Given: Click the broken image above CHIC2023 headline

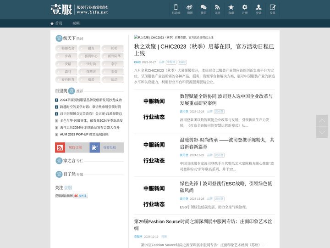Looking at the screenshot, I should [174, 37].
